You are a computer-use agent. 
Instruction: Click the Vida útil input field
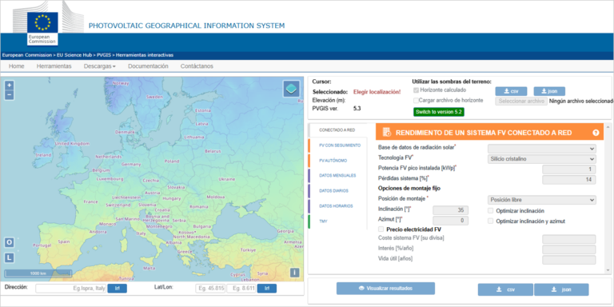point(569,260)
